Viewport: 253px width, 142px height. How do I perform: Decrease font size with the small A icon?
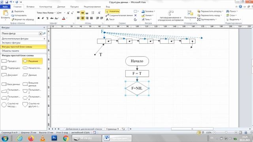(x=72, y=13)
